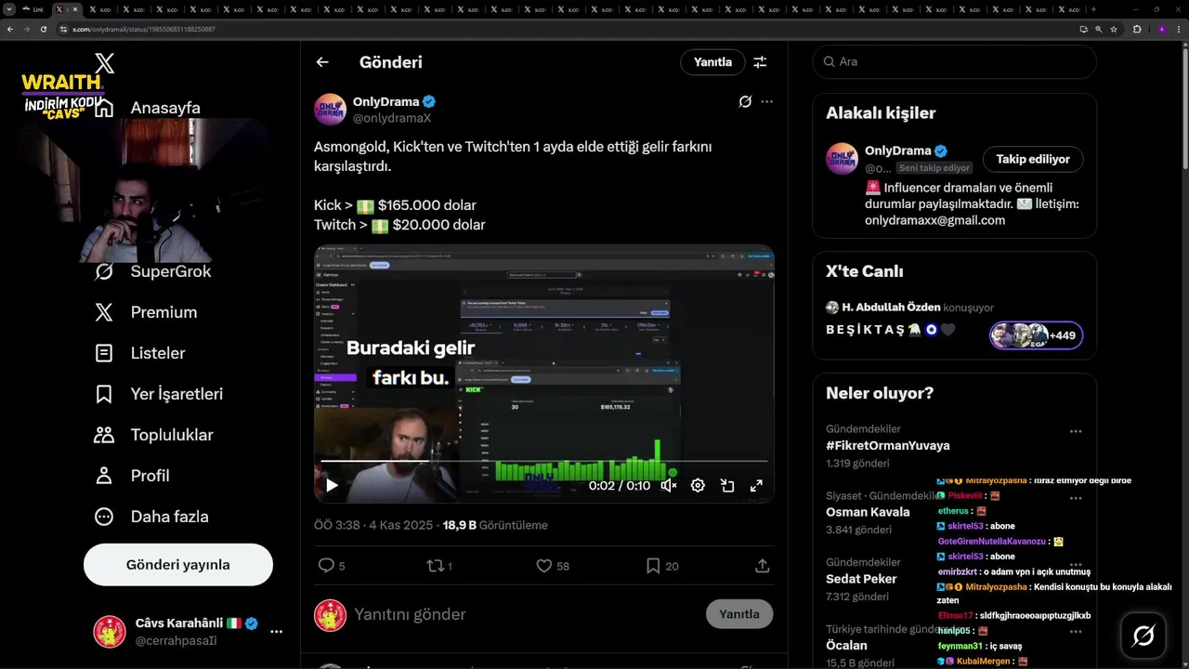This screenshot has height=669, width=1189.
Task: Open the 18,9 B Görüntüleme view count
Action: tap(495, 525)
